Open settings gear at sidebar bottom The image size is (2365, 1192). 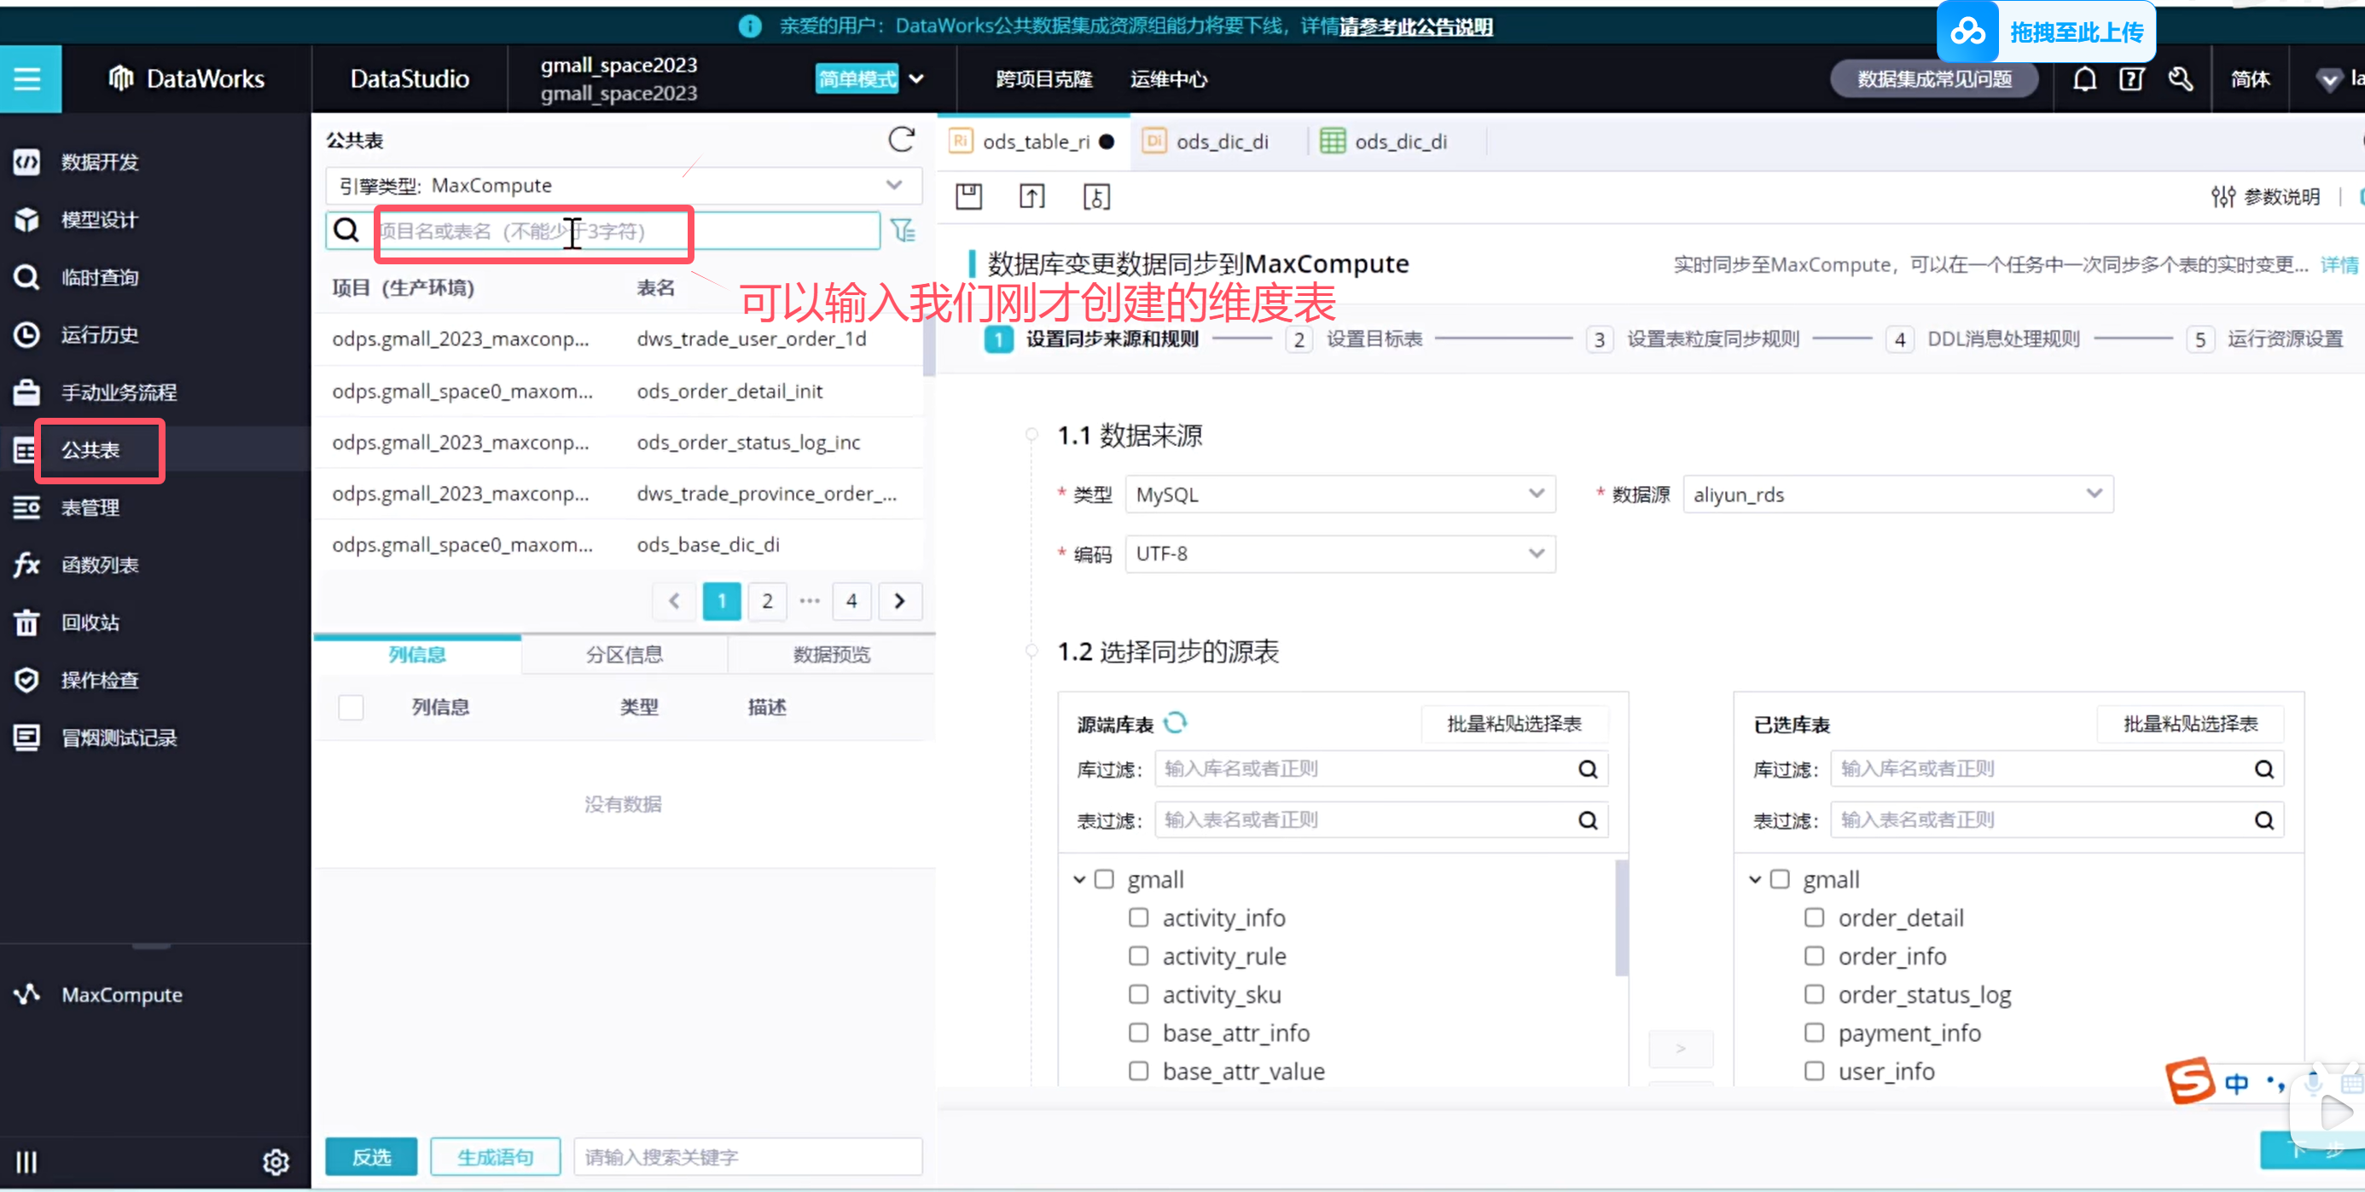276,1161
